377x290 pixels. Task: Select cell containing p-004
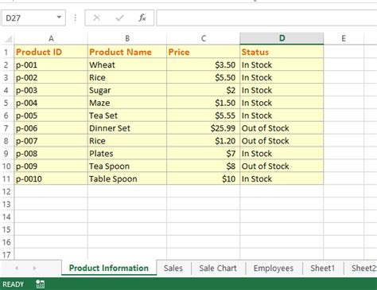coord(51,103)
